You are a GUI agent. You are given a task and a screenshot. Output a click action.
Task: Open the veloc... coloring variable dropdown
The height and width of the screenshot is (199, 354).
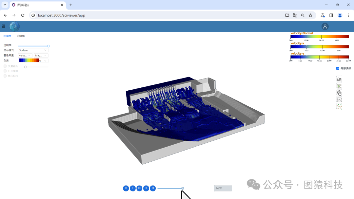pos(25,55)
